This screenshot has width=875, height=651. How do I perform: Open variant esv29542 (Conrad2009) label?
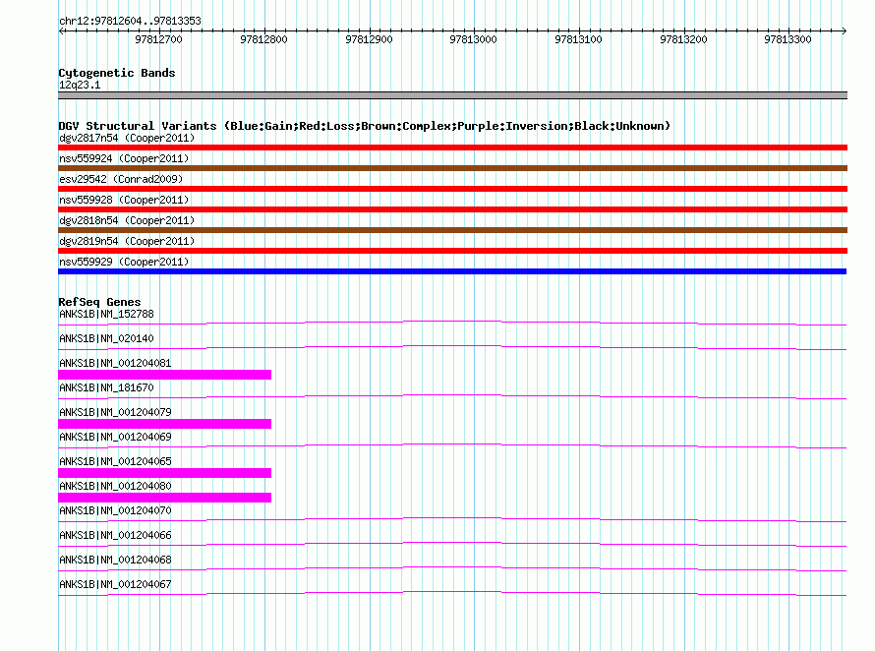pos(121,179)
